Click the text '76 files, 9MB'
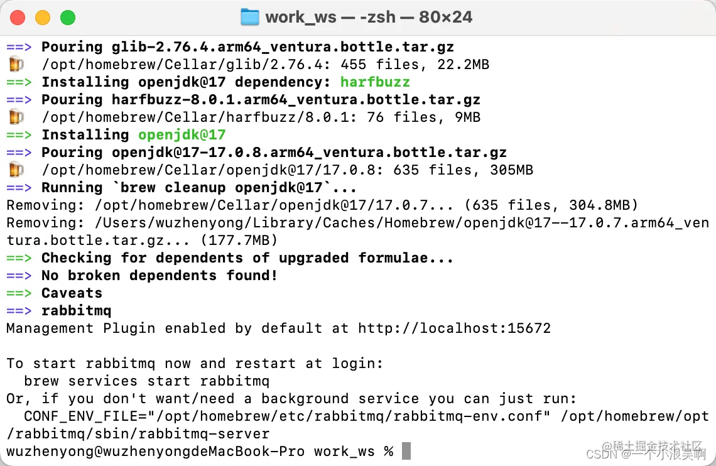Screen dimensions: 716x466 [423, 117]
